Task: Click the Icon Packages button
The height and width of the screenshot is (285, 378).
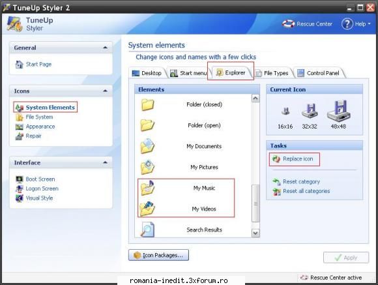Action: tap(158, 255)
